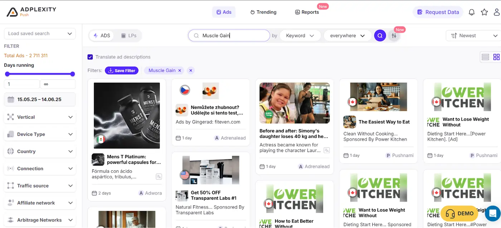Viewport: 501px width, 228px height.
Task: Open the Keyword search-by dropdown
Action: click(x=300, y=35)
